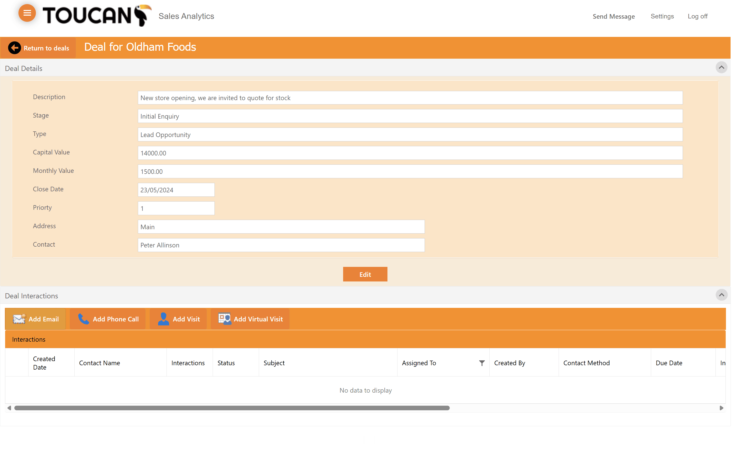Click the Add Visit label

pyautogui.click(x=186, y=319)
